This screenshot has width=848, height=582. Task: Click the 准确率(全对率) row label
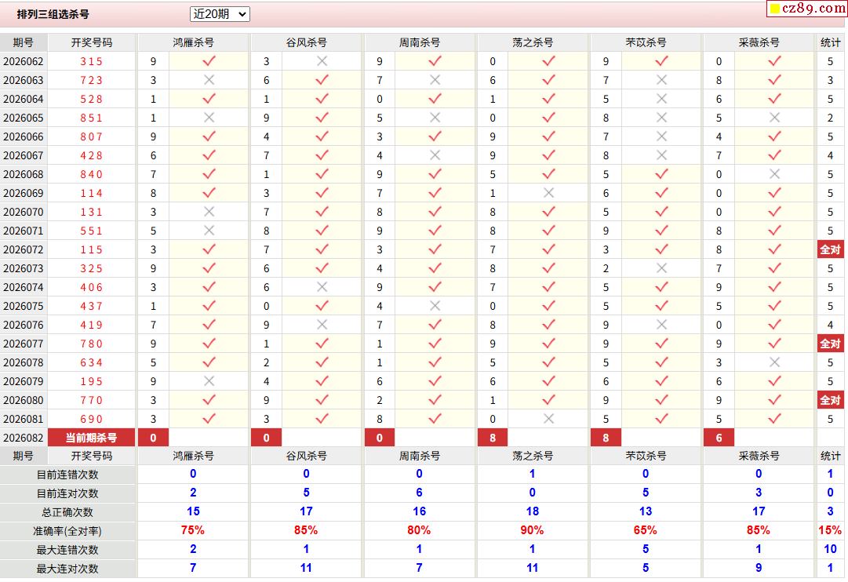[x=68, y=531]
